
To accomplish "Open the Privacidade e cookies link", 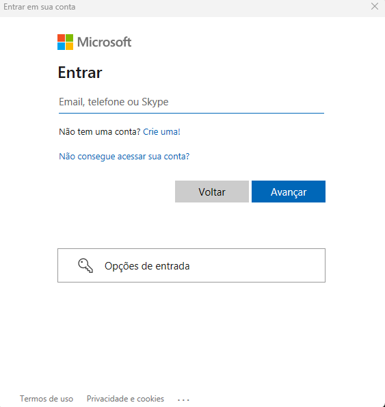I will point(125,399).
